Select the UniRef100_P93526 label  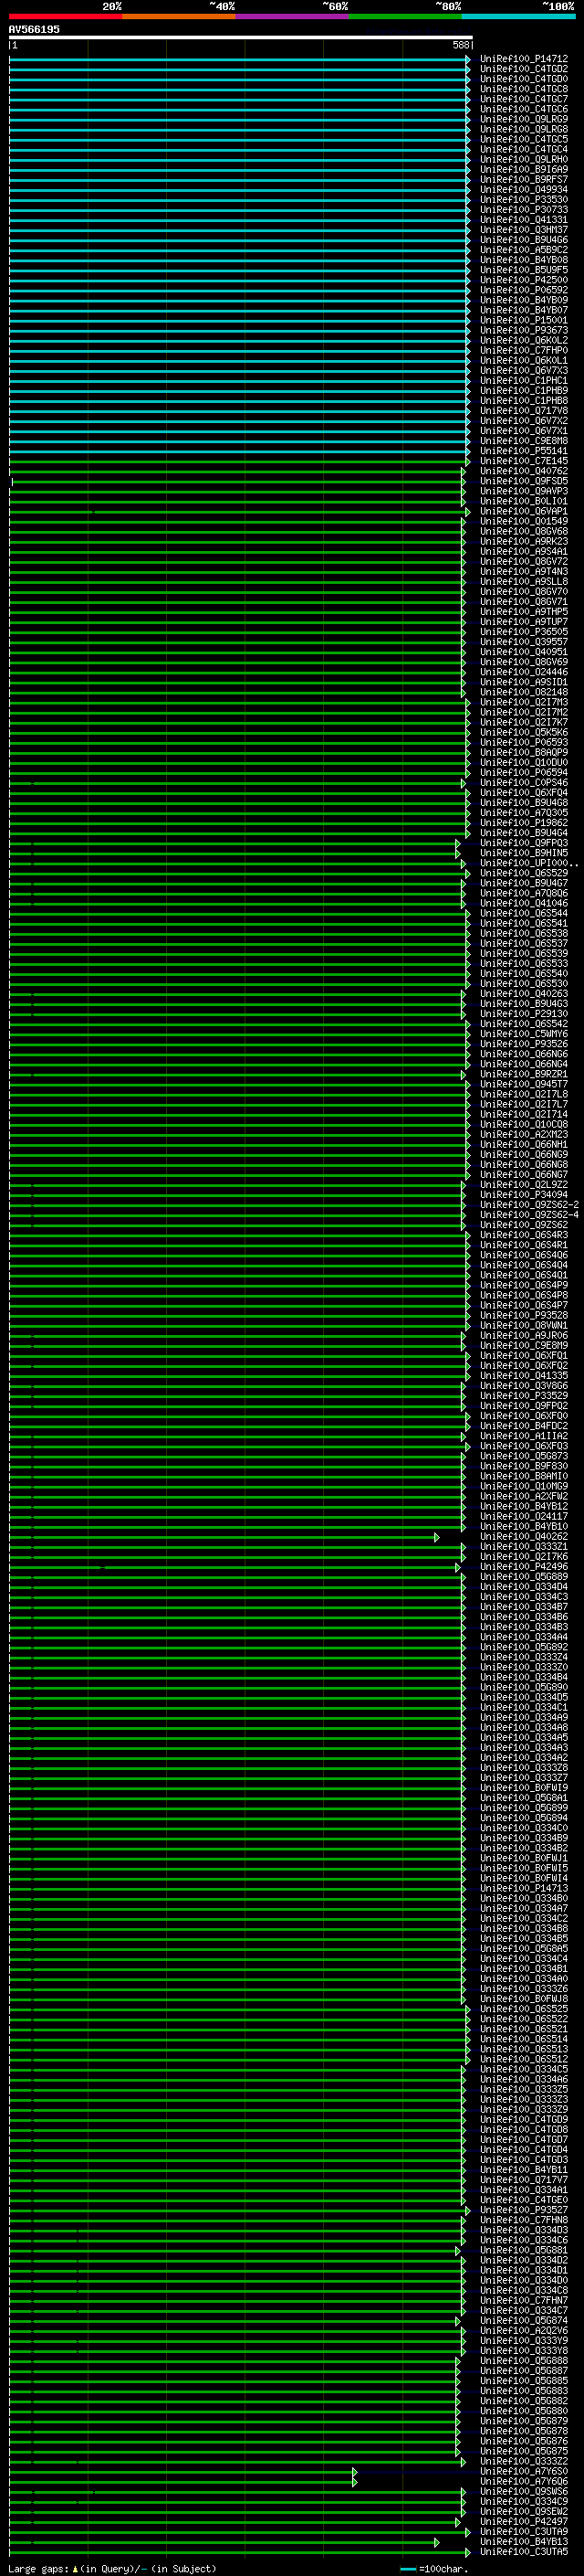tap(524, 1044)
